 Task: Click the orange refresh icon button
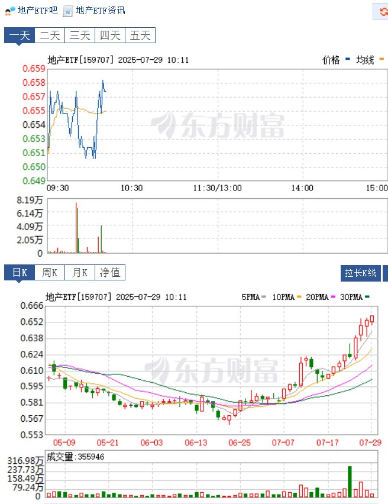click(x=381, y=12)
